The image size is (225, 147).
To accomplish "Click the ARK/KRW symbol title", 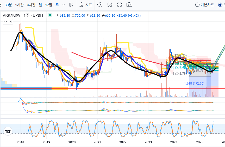I will [x=23, y=15].
